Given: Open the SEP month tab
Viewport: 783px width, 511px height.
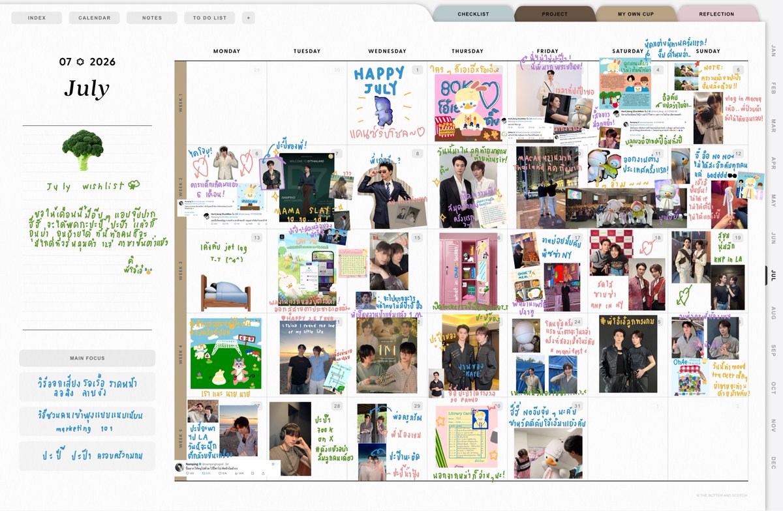Looking at the screenshot, I should pyautogui.click(x=774, y=350).
